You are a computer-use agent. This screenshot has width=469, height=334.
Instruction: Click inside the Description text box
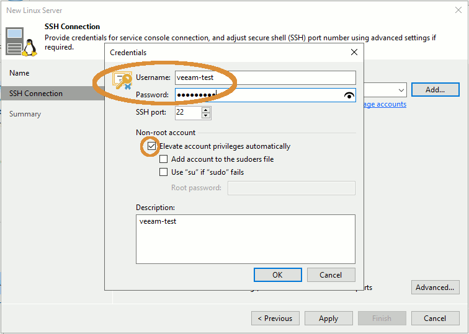pyautogui.click(x=245, y=239)
